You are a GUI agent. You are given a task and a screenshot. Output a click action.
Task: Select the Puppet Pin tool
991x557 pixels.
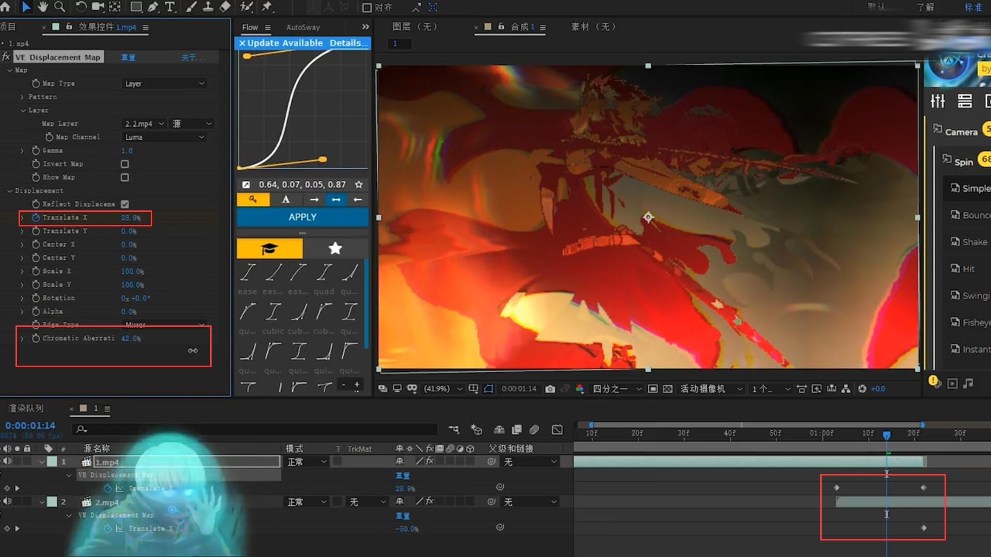[267, 7]
